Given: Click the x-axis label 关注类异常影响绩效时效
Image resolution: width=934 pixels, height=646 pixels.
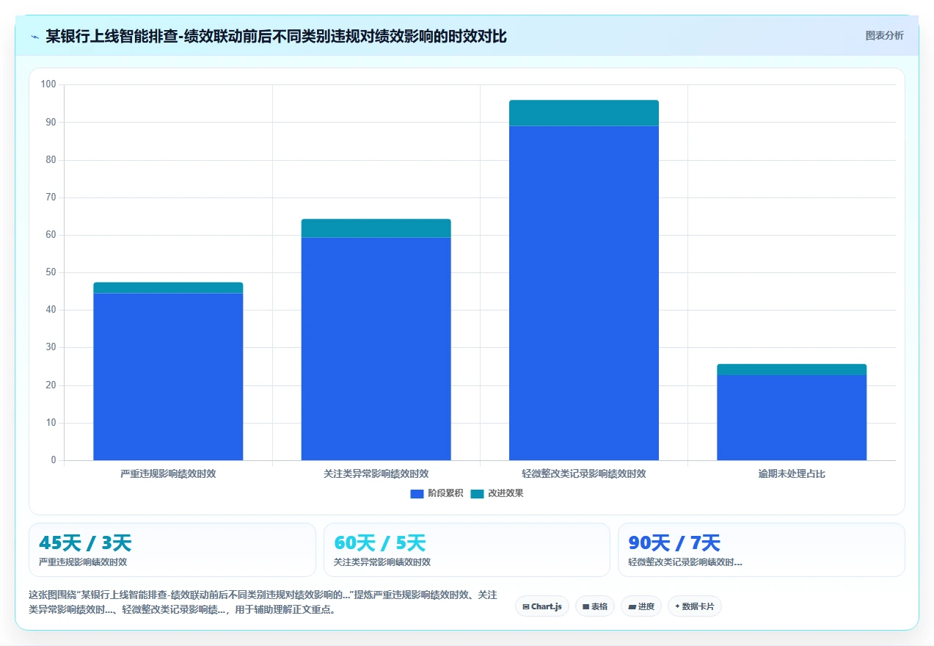Looking at the screenshot, I should tap(376, 474).
